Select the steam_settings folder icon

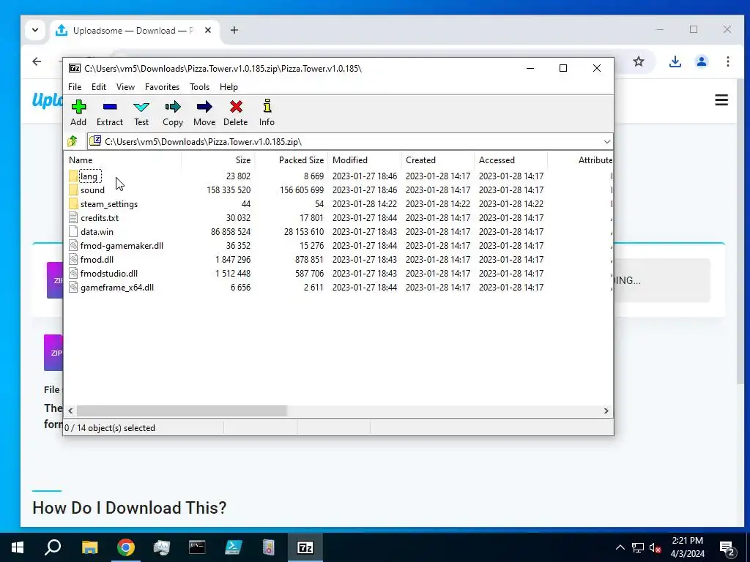click(73, 203)
